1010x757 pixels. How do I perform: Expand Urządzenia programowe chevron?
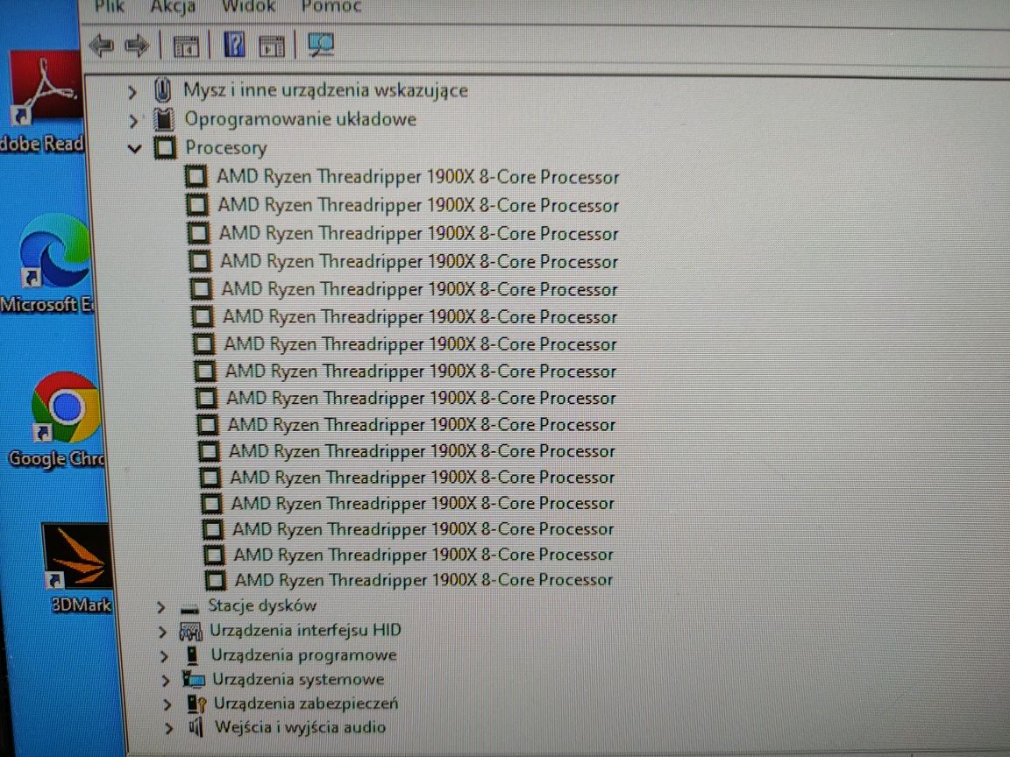tap(164, 656)
